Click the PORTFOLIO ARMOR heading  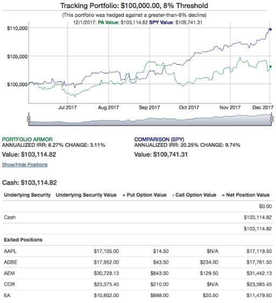point(27,139)
